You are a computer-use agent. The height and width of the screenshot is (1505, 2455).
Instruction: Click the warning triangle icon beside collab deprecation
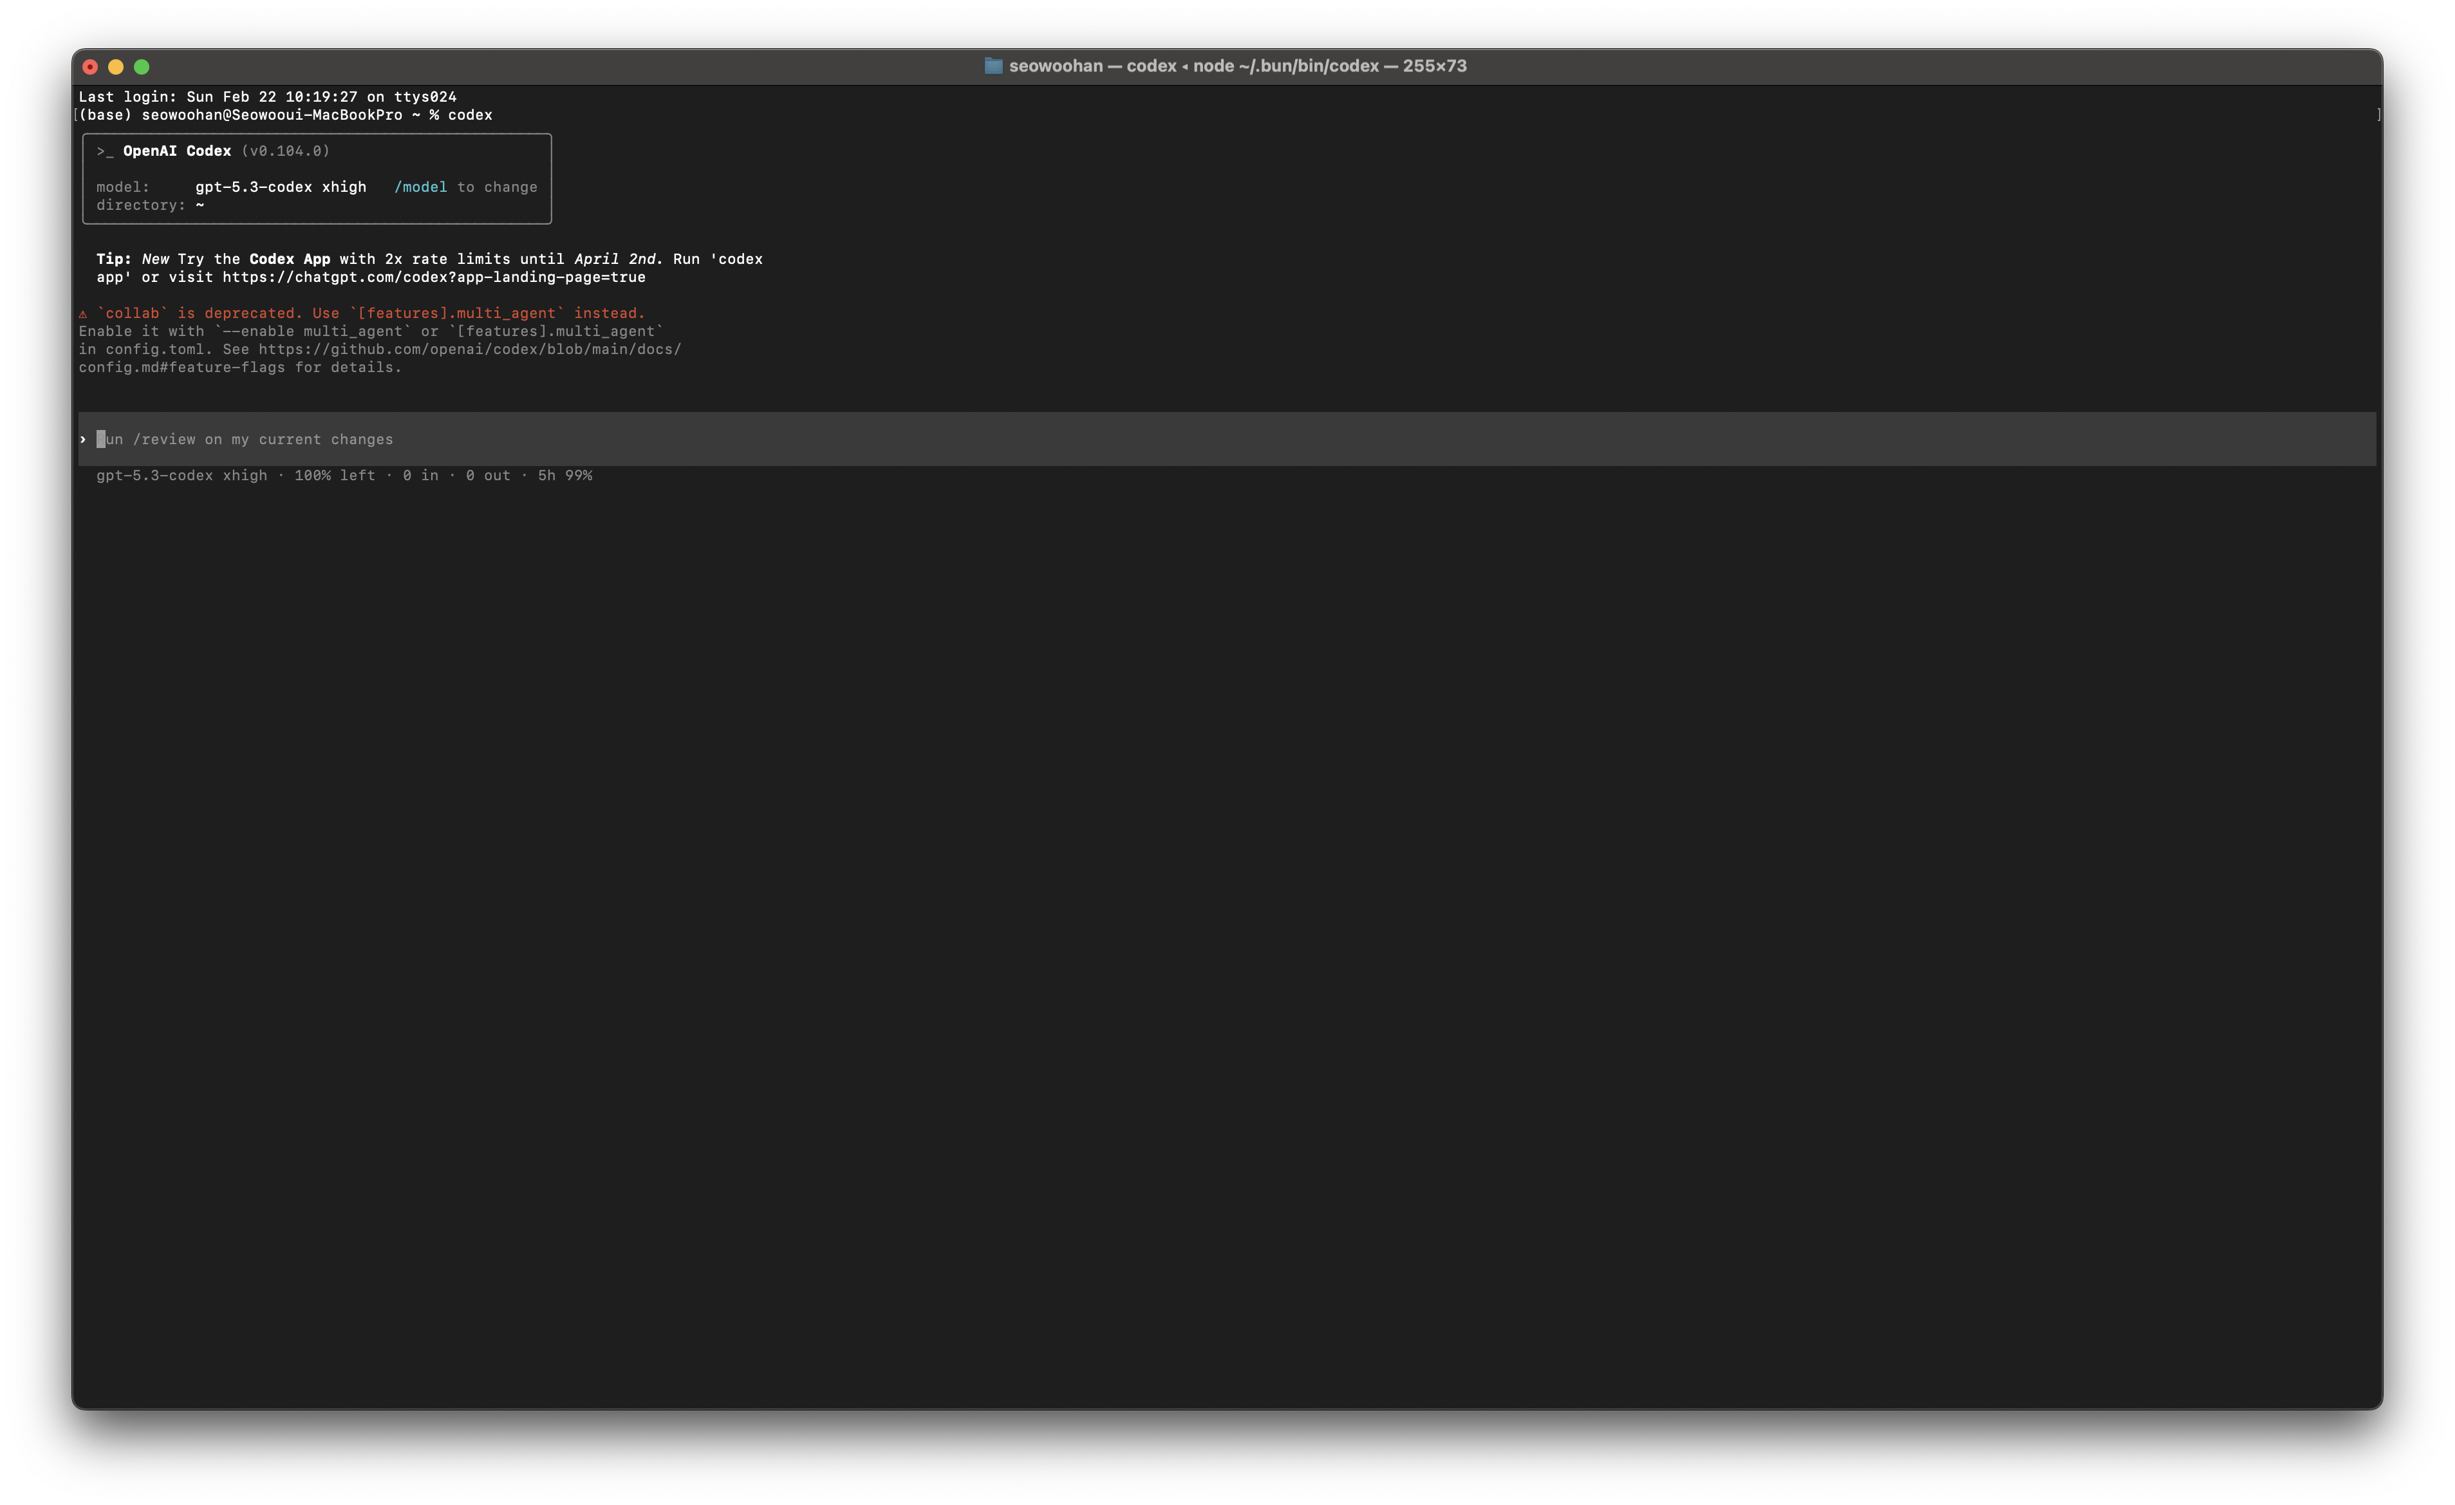[x=84, y=313]
